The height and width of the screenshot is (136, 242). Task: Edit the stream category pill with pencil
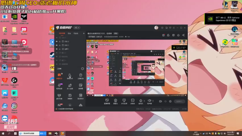coord(95,37)
